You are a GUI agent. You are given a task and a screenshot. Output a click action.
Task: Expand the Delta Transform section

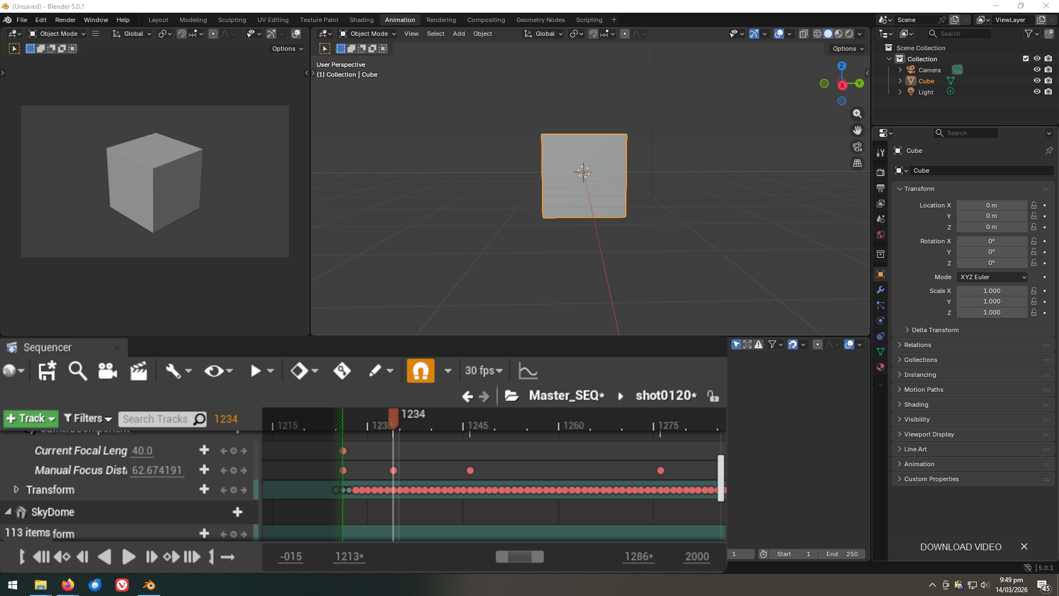point(935,330)
